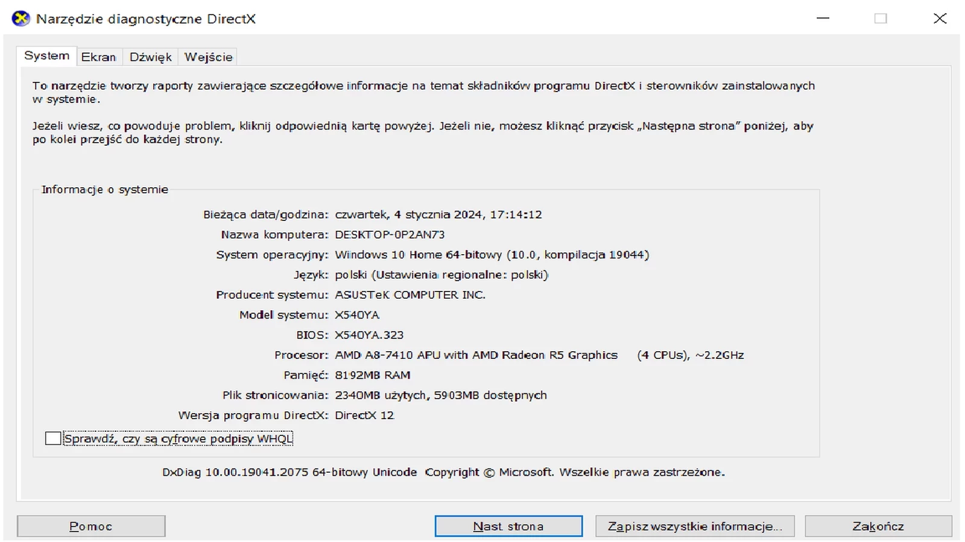Viewport: 965px width, 542px height.
Task: Click the Windows 10 Home operating system value
Action: click(492, 255)
